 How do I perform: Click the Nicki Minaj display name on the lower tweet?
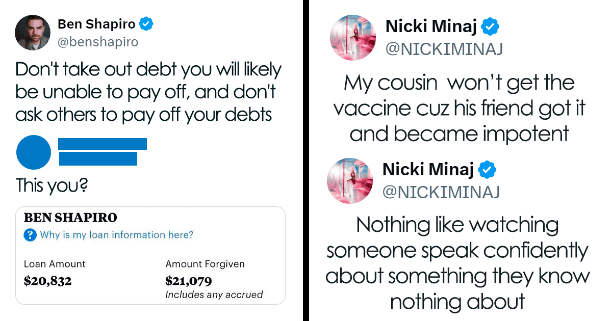click(x=428, y=169)
